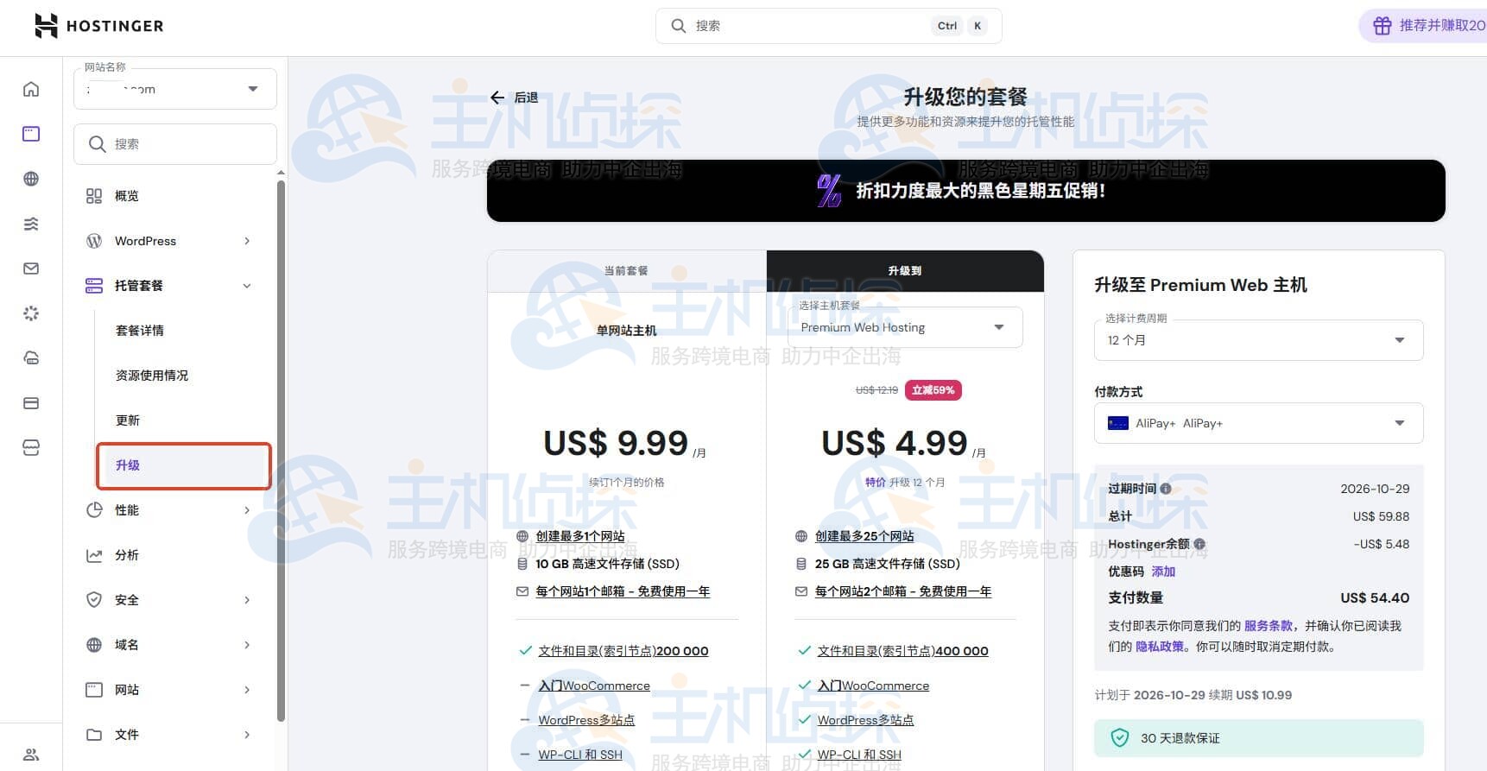This screenshot has height=771, width=1487.
Task: Expand the WordPress menu chevron
Action: click(x=247, y=241)
